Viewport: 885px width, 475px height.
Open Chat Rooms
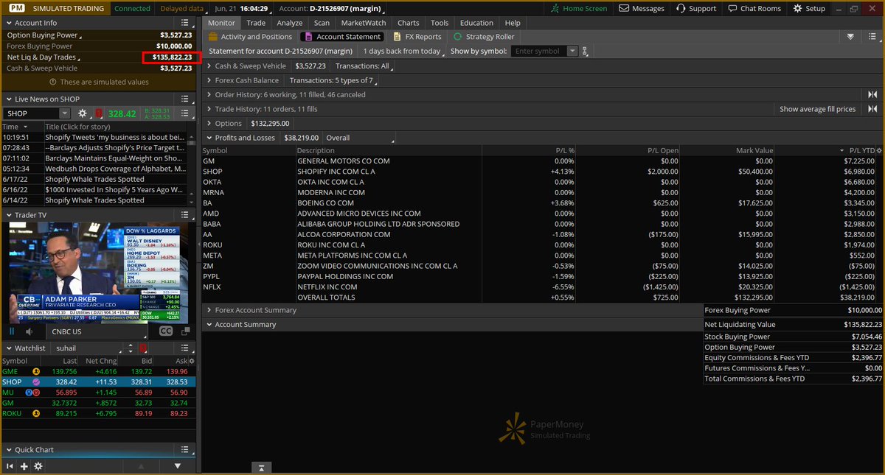point(754,8)
